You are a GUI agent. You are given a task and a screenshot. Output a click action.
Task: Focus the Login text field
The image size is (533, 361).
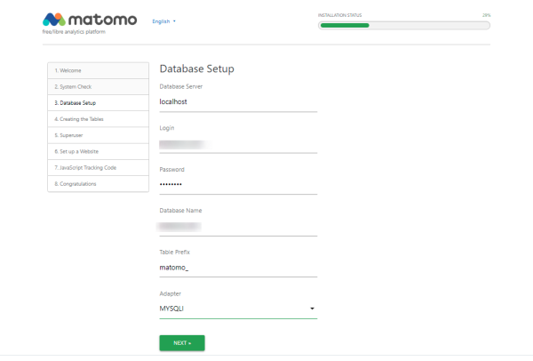[x=237, y=143]
